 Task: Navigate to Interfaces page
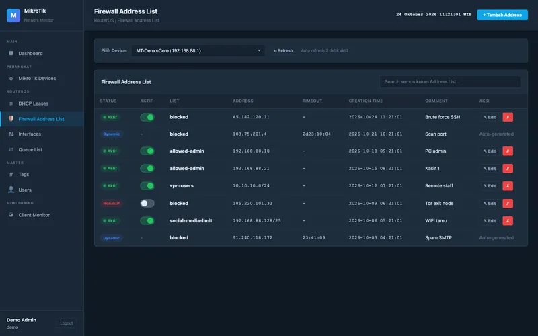[42, 134]
